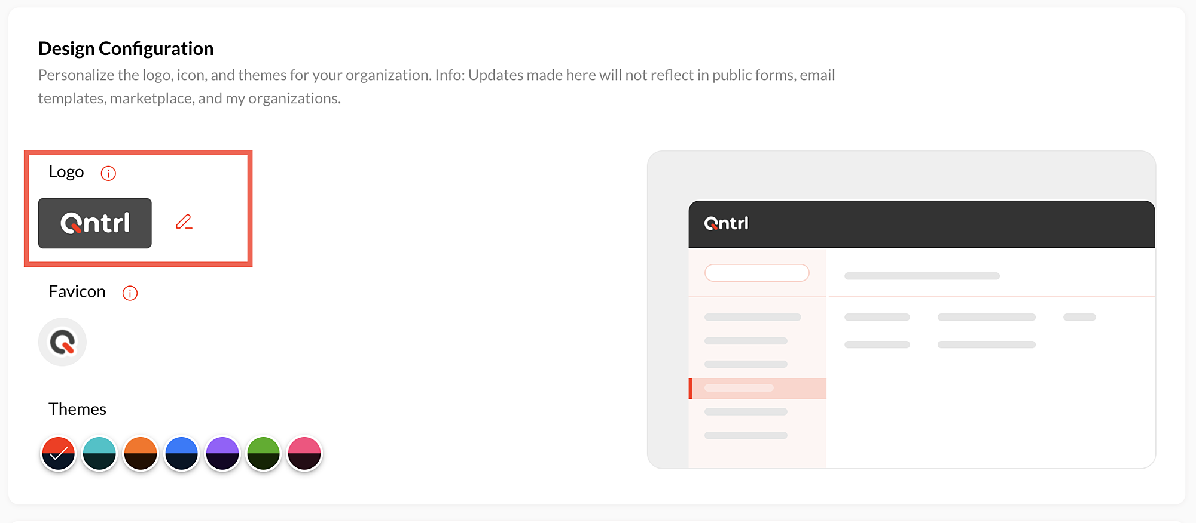Click the highlighted sidebar item in preview
Image resolution: width=1196 pixels, height=523 pixels.
tap(758, 388)
